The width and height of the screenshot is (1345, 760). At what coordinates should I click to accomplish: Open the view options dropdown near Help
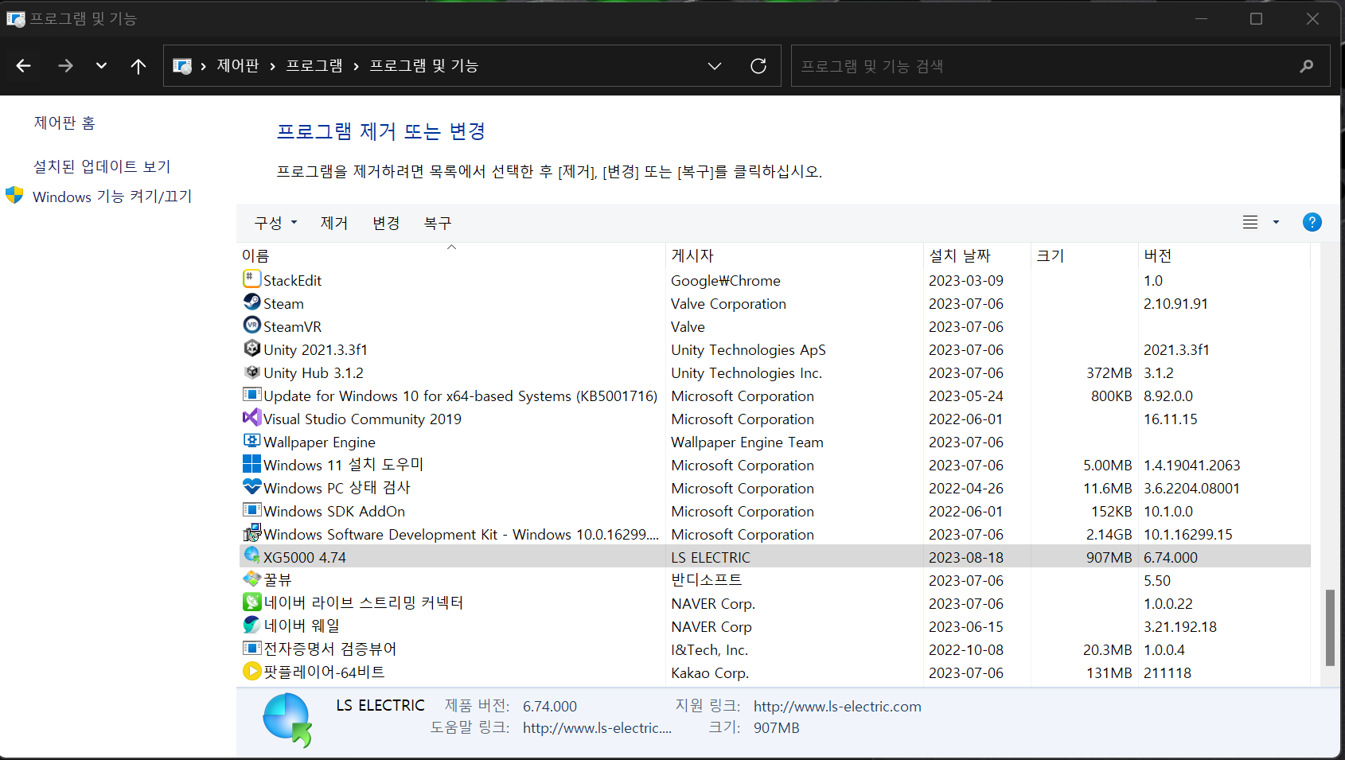pos(1276,222)
